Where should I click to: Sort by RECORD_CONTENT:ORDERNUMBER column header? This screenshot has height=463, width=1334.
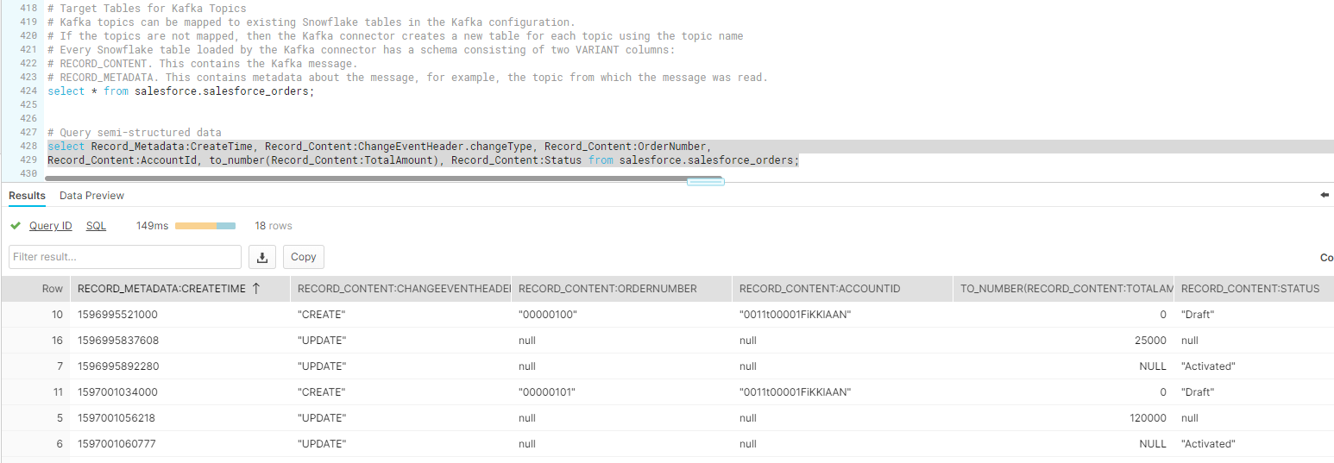(609, 289)
